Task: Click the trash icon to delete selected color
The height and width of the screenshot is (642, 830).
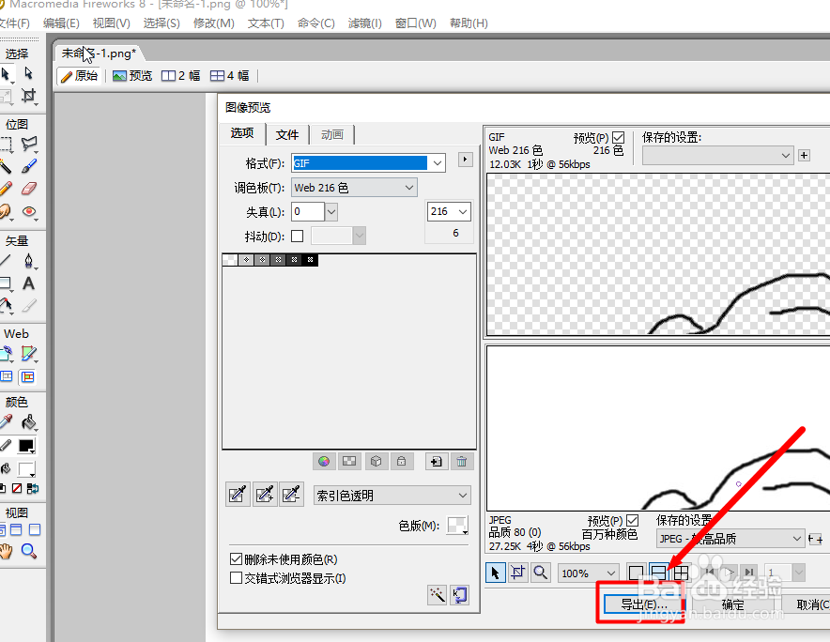Action: pos(461,461)
